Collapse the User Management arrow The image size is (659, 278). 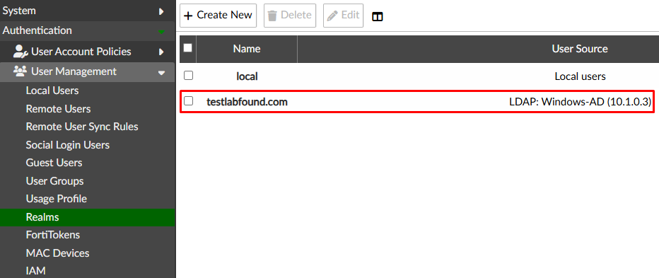point(161,73)
